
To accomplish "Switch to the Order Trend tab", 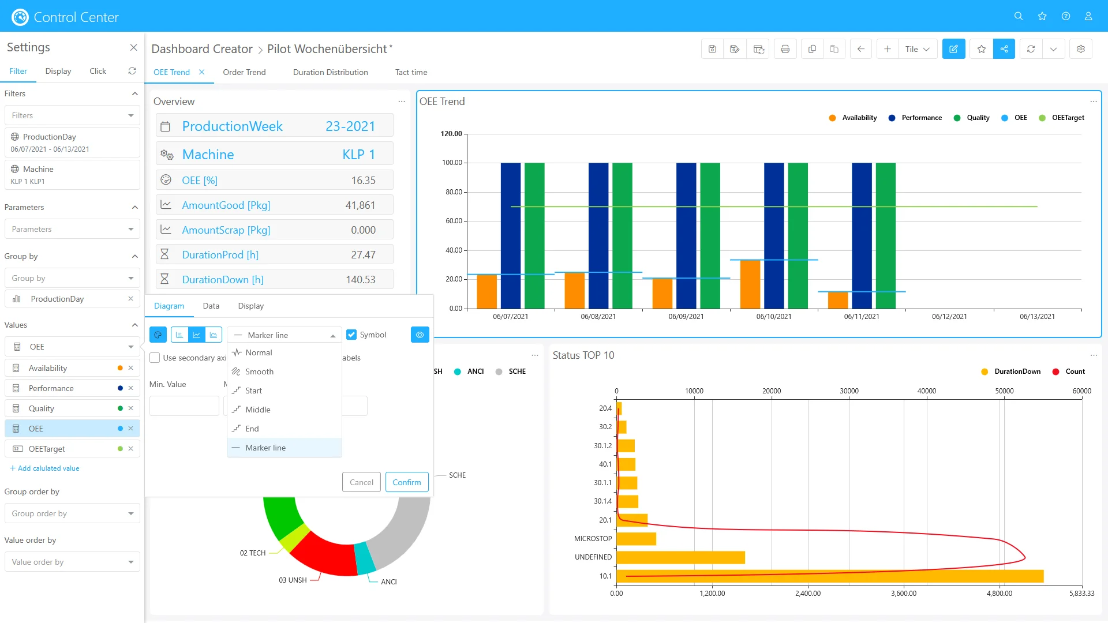I will pos(244,72).
